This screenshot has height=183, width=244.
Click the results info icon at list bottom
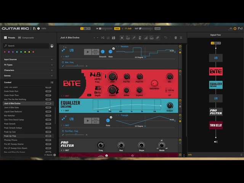click(55, 155)
